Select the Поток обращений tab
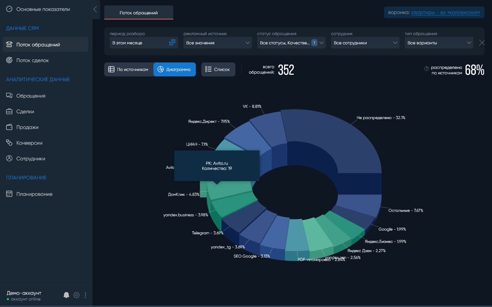This screenshot has height=307, width=492. pyautogui.click(x=139, y=13)
